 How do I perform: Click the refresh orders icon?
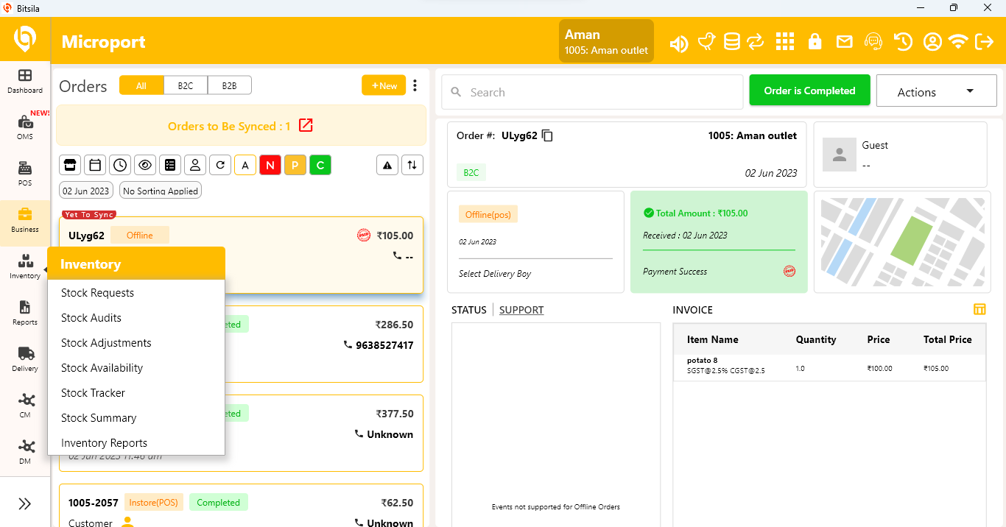(220, 165)
